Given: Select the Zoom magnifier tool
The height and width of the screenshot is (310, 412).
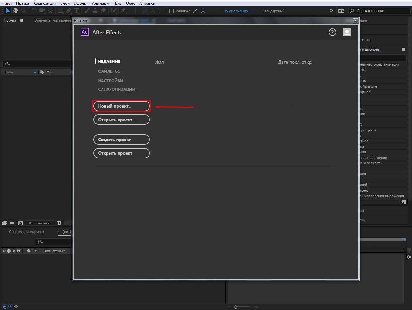Looking at the screenshot, I should pos(24,11).
